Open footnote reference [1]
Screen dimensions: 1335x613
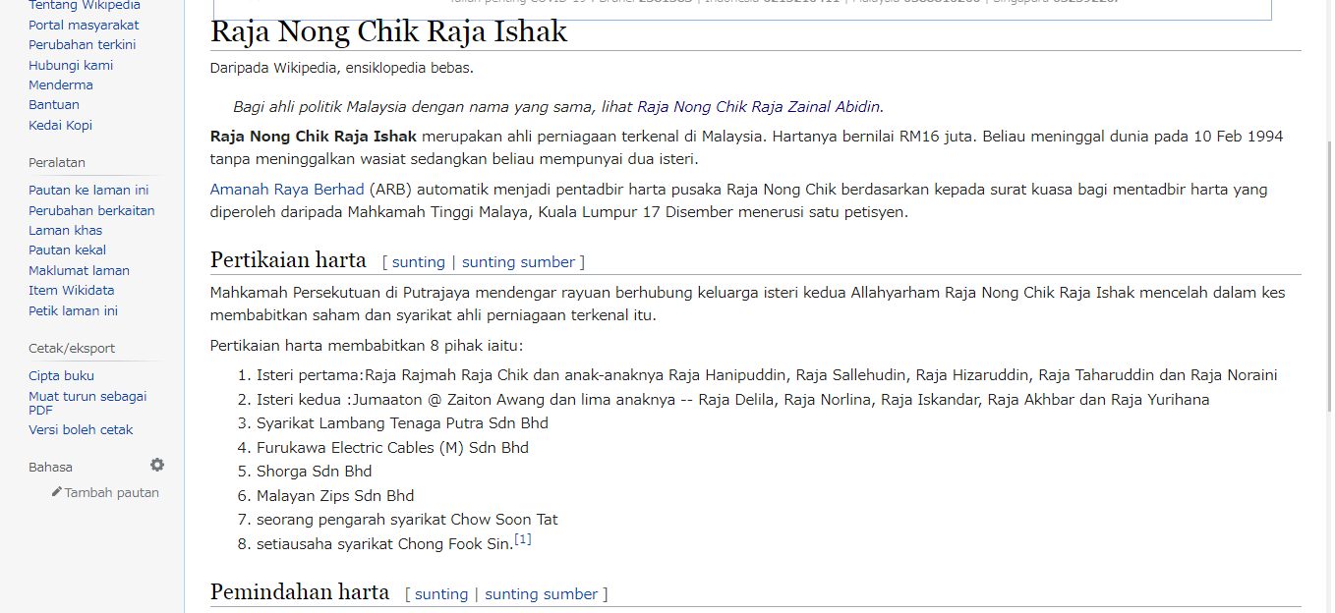point(523,539)
